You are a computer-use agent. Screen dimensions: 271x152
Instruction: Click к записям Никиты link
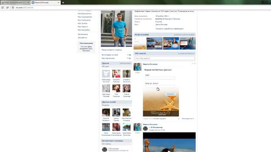click(x=186, y=54)
